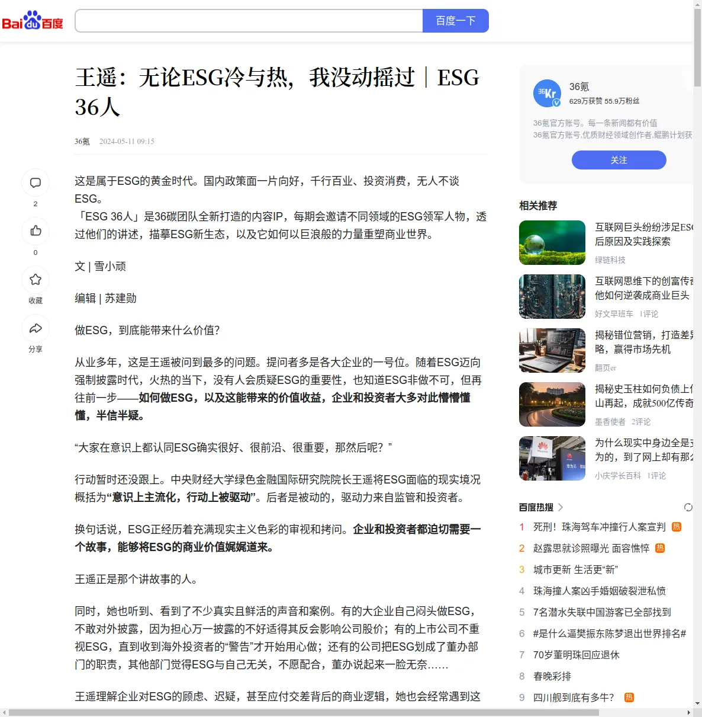Open the green globe article thumbnail

(x=552, y=243)
